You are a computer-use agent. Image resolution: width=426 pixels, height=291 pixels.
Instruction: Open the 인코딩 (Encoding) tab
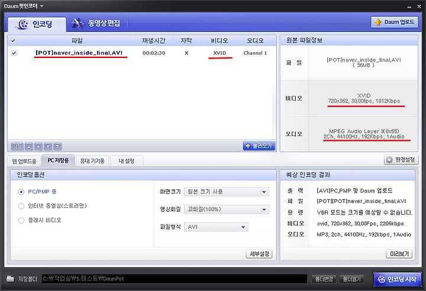click(37, 24)
